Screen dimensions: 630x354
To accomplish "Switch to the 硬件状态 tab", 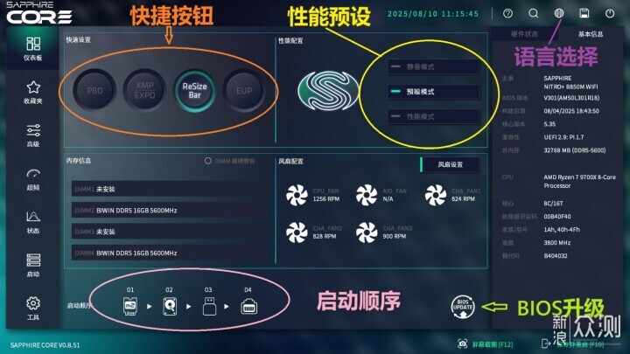I will click(524, 34).
